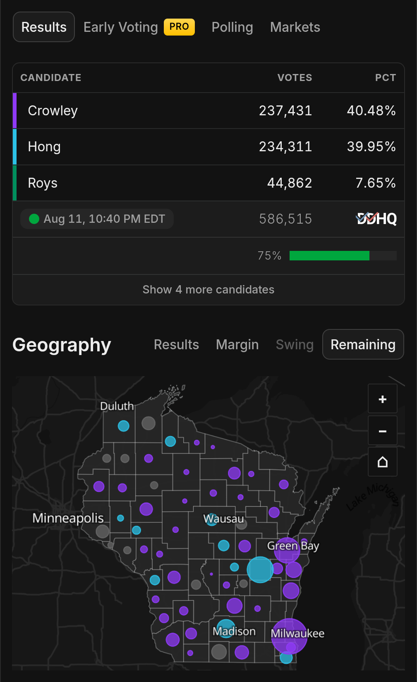The height and width of the screenshot is (682, 417).
Task: Click Roys' 7.65% percentage
Action: [x=375, y=183]
